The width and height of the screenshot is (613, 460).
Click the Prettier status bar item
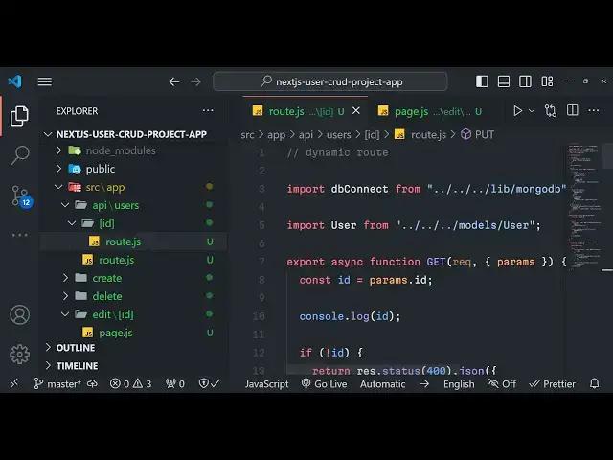552,384
